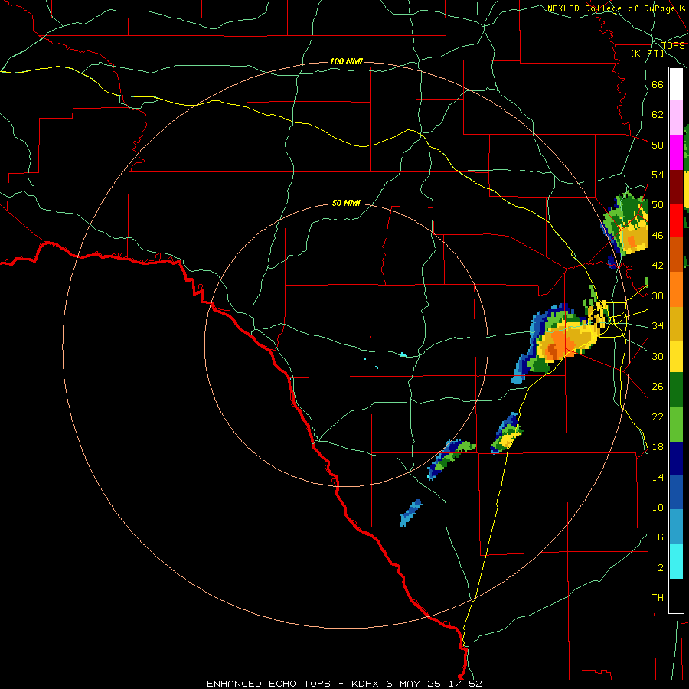This screenshot has width=689, height=689.
Task: Select the bright orange legend swatch
Action: click(x=676, y=289)
